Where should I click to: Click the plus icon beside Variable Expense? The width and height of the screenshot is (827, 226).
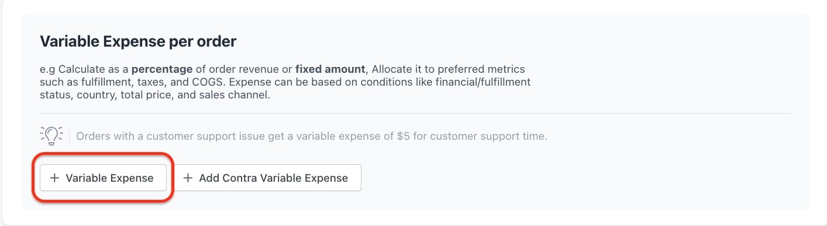click(55, 178)
